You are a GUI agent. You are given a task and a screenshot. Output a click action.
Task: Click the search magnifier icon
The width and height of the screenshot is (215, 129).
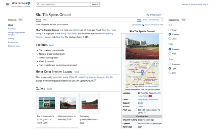tap(38, 4)
